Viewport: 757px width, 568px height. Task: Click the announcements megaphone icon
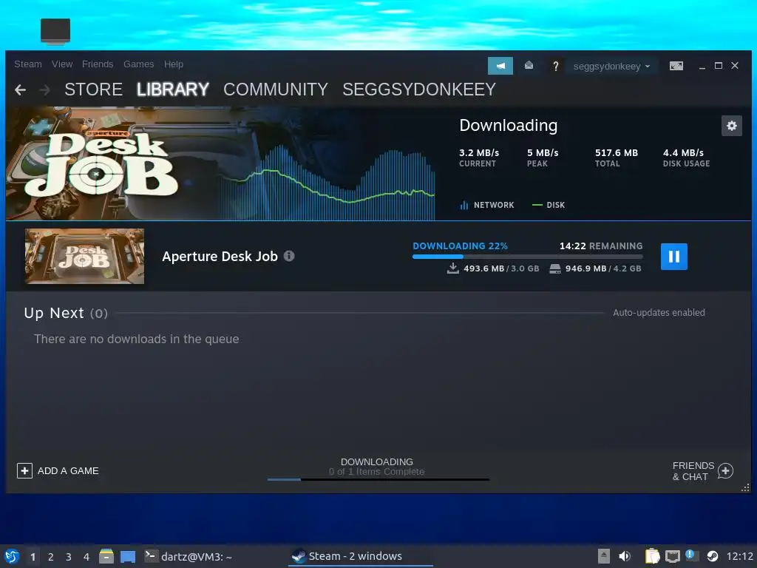point(500,66)
